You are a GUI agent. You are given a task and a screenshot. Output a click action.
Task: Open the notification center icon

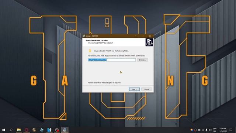[231, 130]
